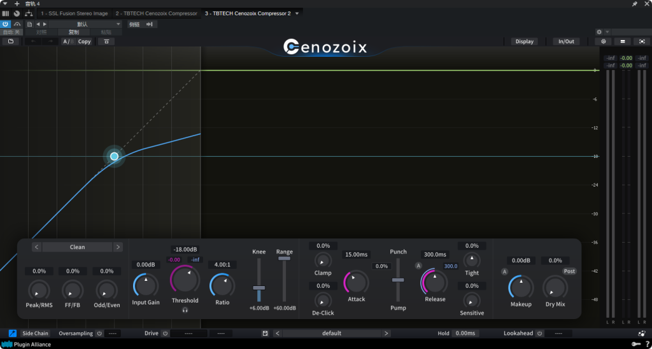Screen dimensions: 652x349
Task: Click the Side Chain button
Action: 36,333
